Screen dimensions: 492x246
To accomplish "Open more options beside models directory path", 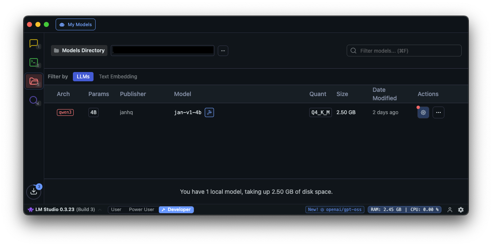I will (x=223, y=51).
